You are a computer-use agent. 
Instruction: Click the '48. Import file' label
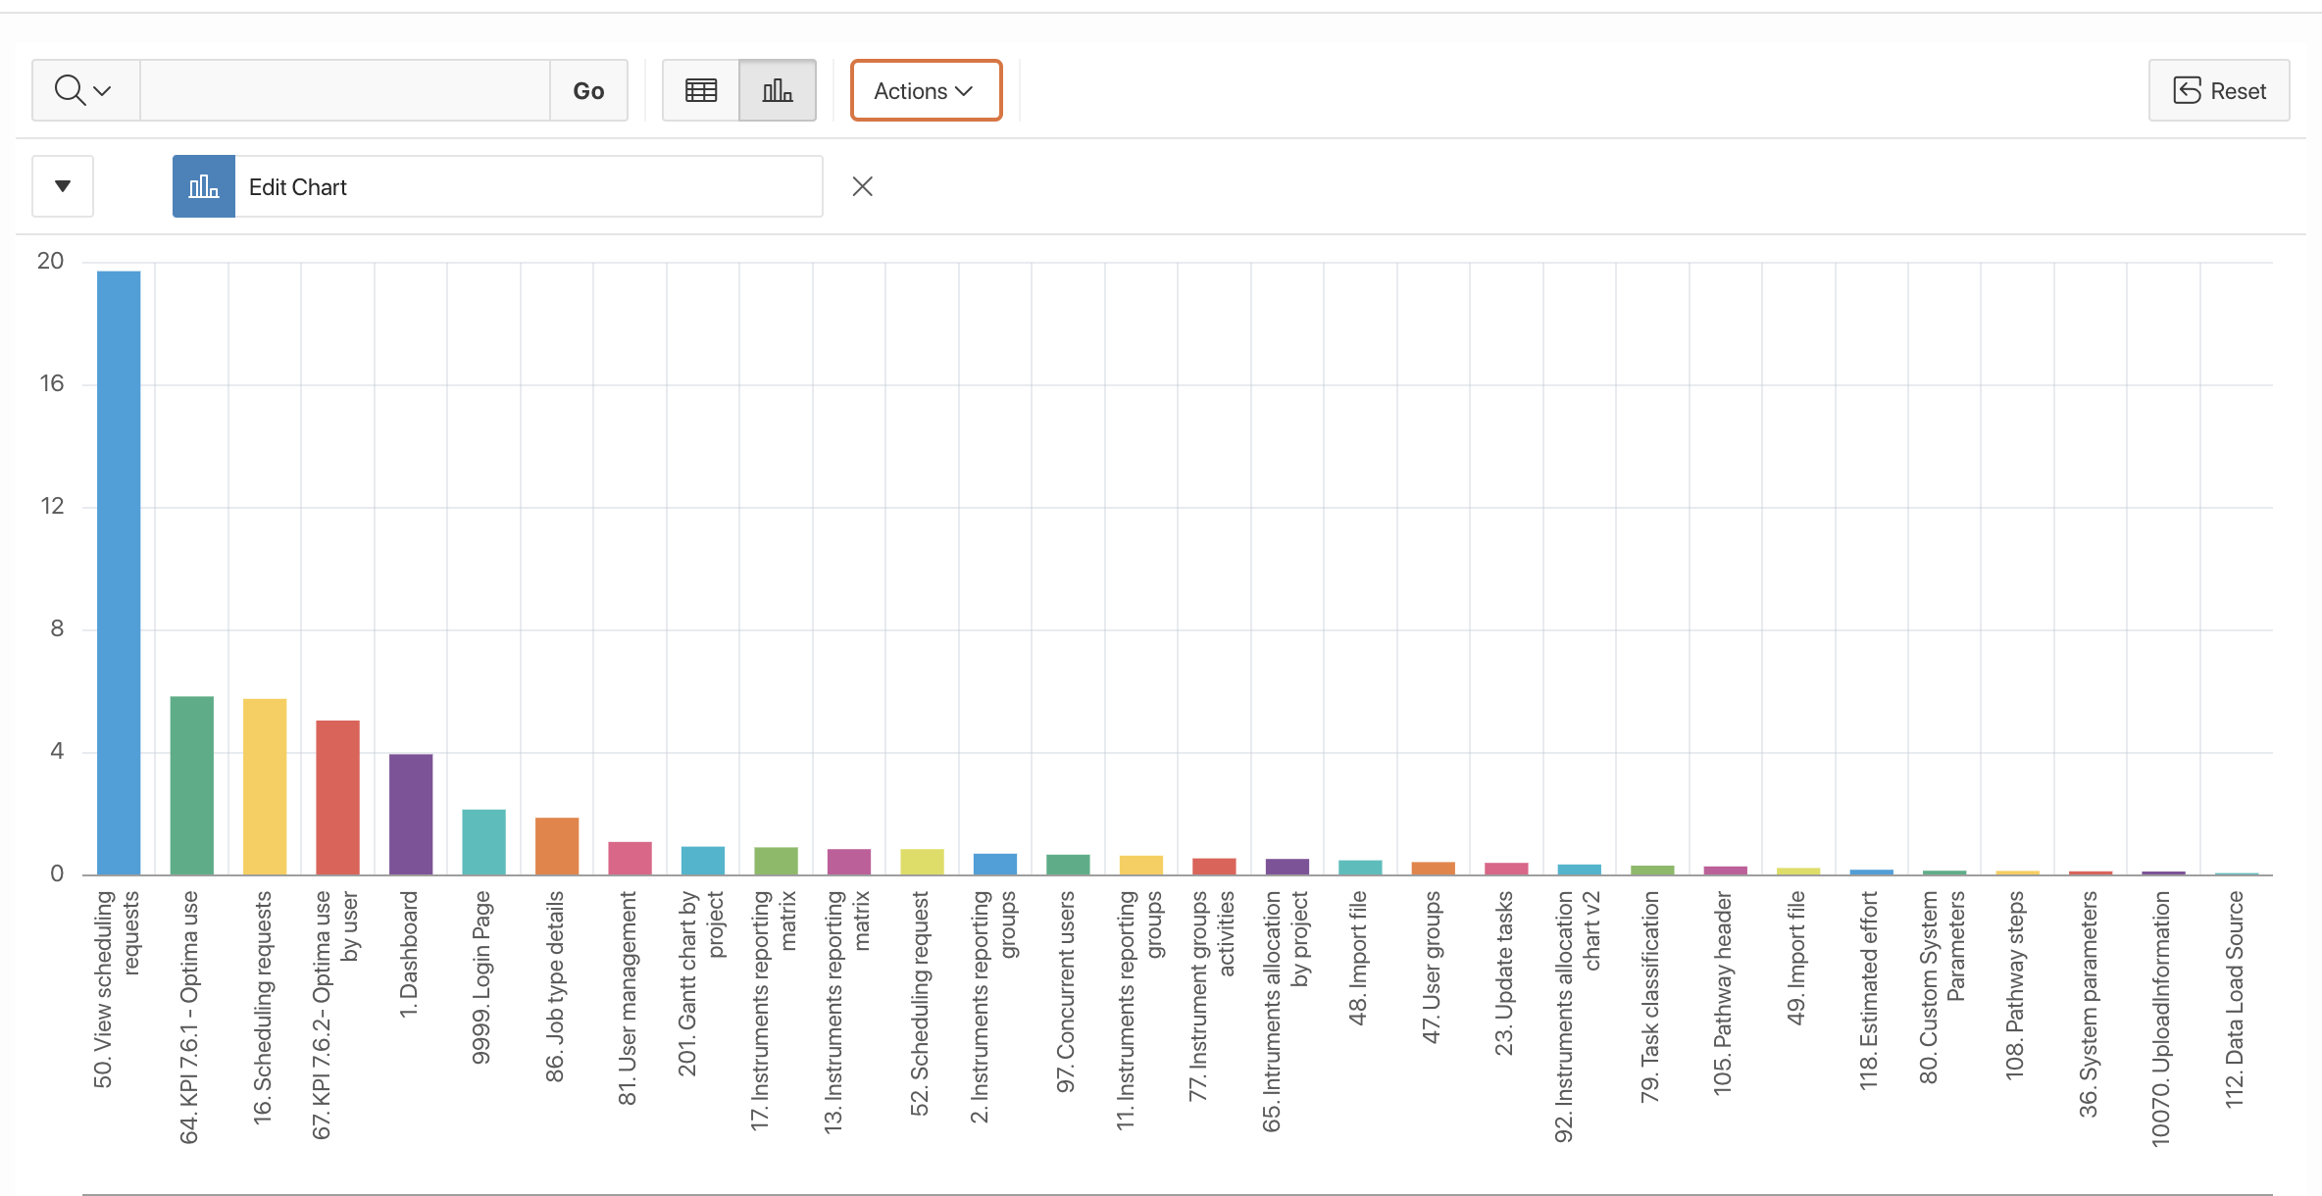point(1358,958)
